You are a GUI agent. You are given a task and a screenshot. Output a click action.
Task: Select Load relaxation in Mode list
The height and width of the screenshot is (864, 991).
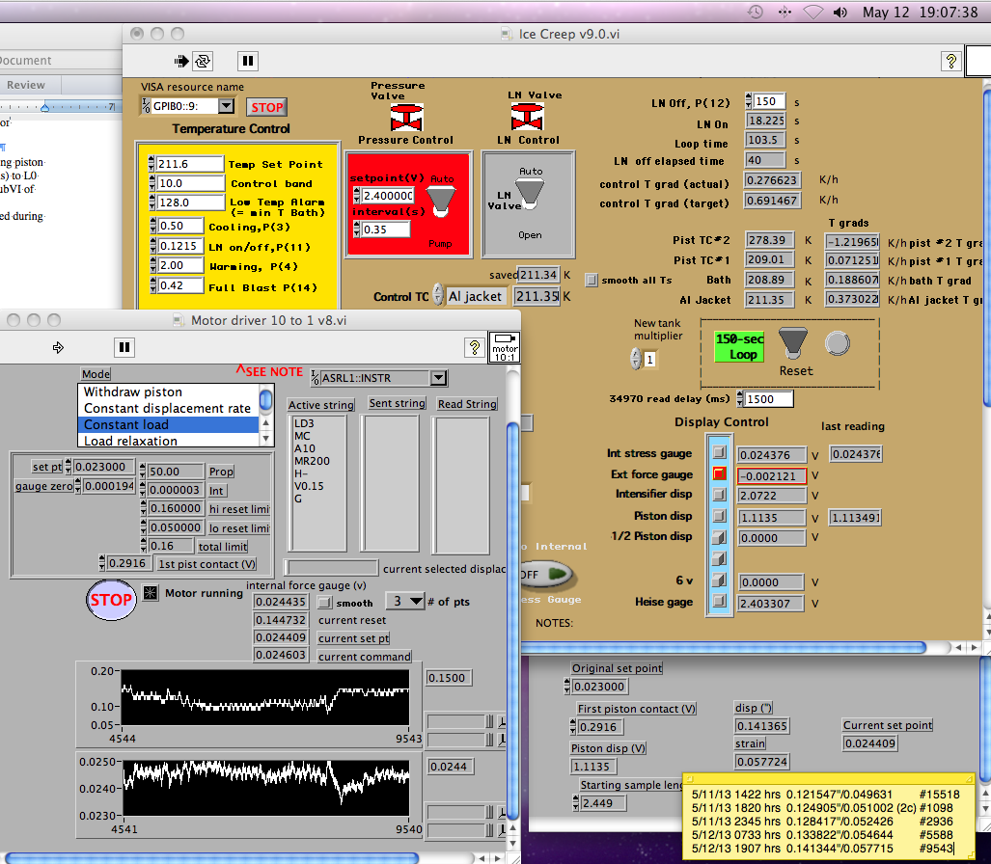(130, 441)
